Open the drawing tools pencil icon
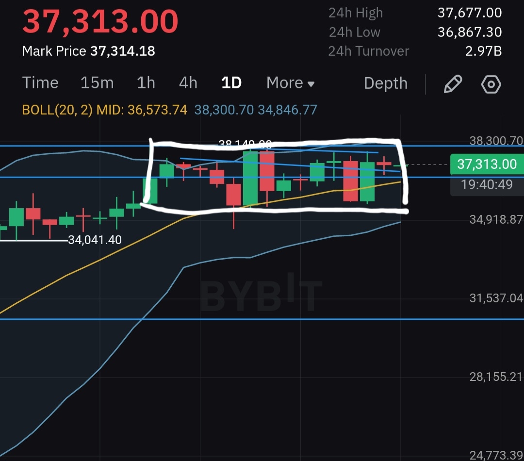Screen dimensions: 524x461 [452, 84]
